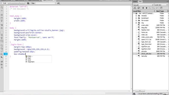Image resolution: width=169 pixels, height=95 pixels.
Task: Collapse the Site - edit root folder
Action: (134, 13)
